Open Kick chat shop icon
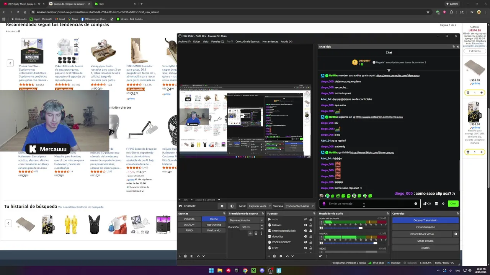Image resolution: width=490 pixels, height=275 pixels. pyautogui.click(x=436, y=204)
